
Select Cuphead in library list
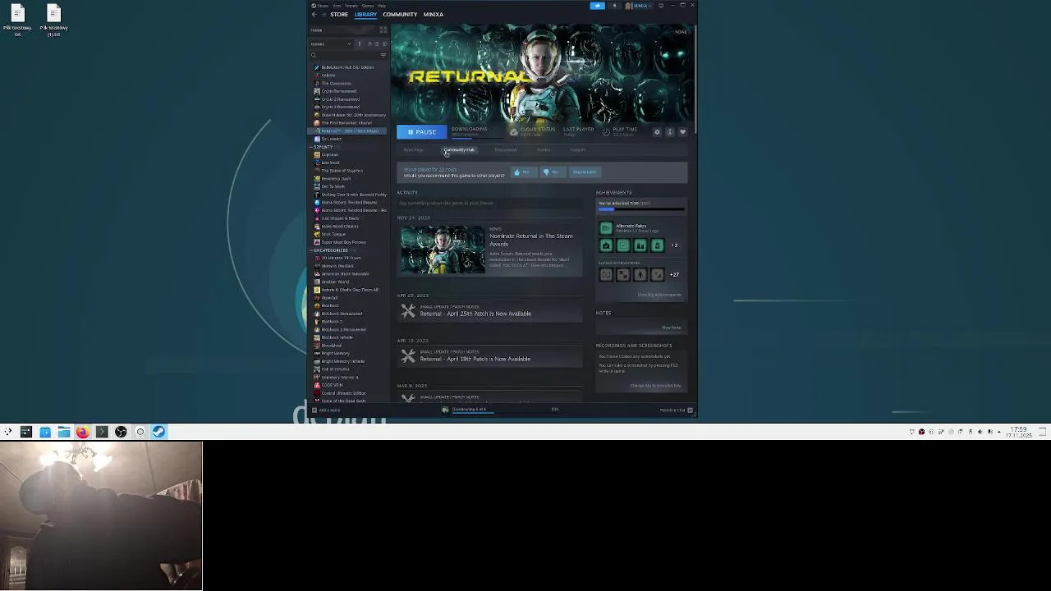[x=330, y=155]
